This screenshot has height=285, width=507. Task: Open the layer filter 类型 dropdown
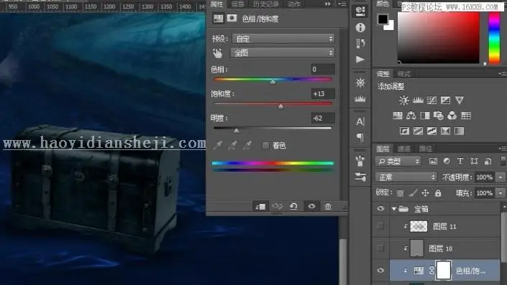point(398,161)
